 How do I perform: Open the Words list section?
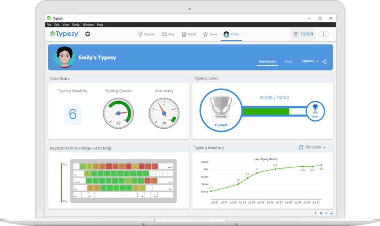(x=189, y=34)
